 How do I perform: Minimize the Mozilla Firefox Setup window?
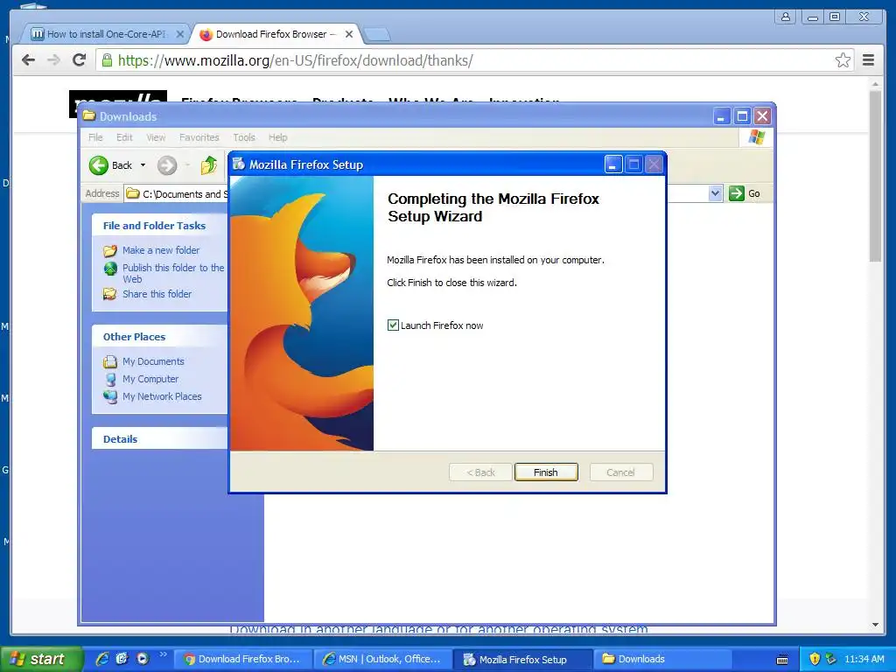[x=613, y=164]
